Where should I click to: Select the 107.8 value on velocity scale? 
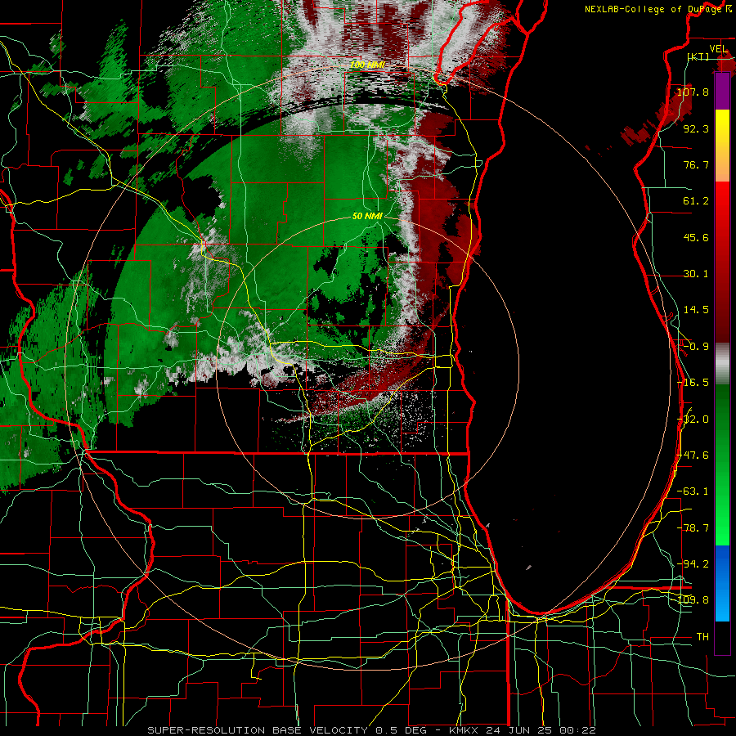click(x=693, y=92)
